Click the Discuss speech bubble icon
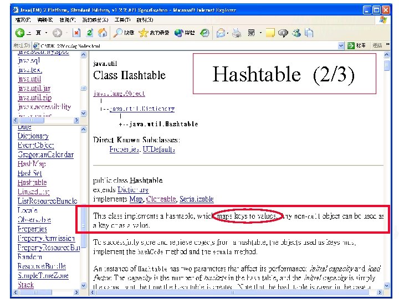Viewport: 399px width, 299px height. (x=283, y=33)
